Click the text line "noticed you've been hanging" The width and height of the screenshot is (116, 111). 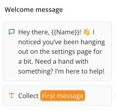pyautogui.click(x=62, y=42)
